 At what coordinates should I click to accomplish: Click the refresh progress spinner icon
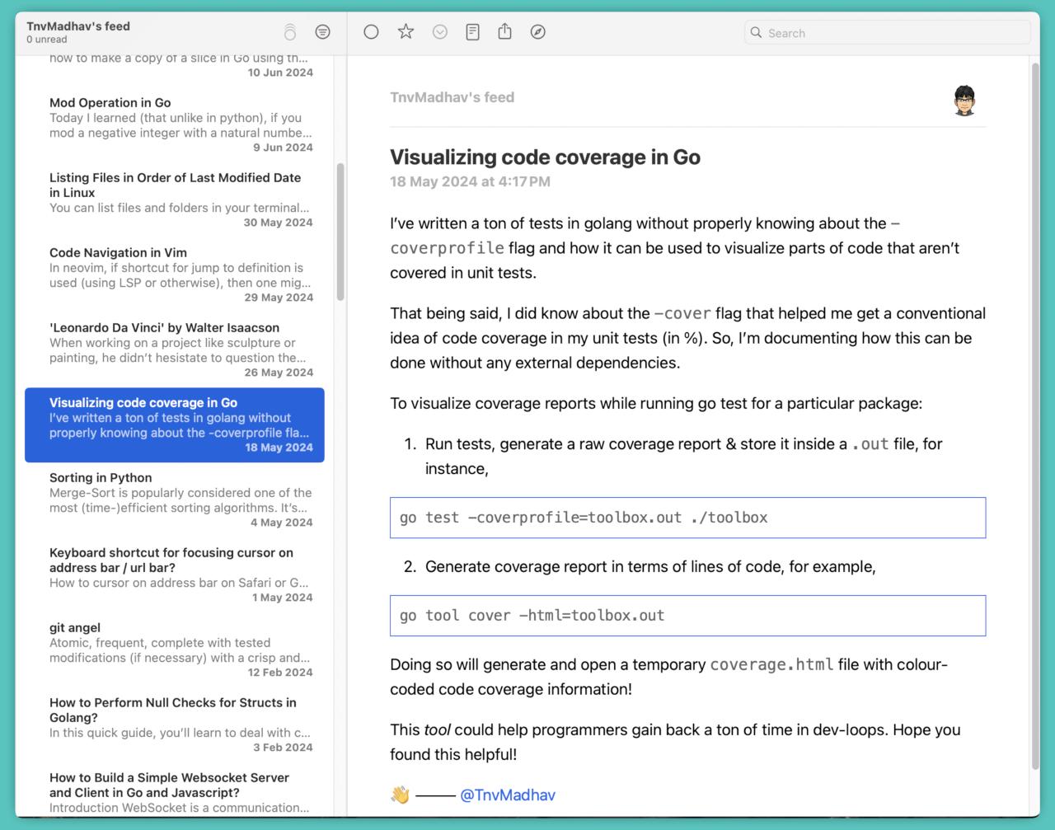289,32
